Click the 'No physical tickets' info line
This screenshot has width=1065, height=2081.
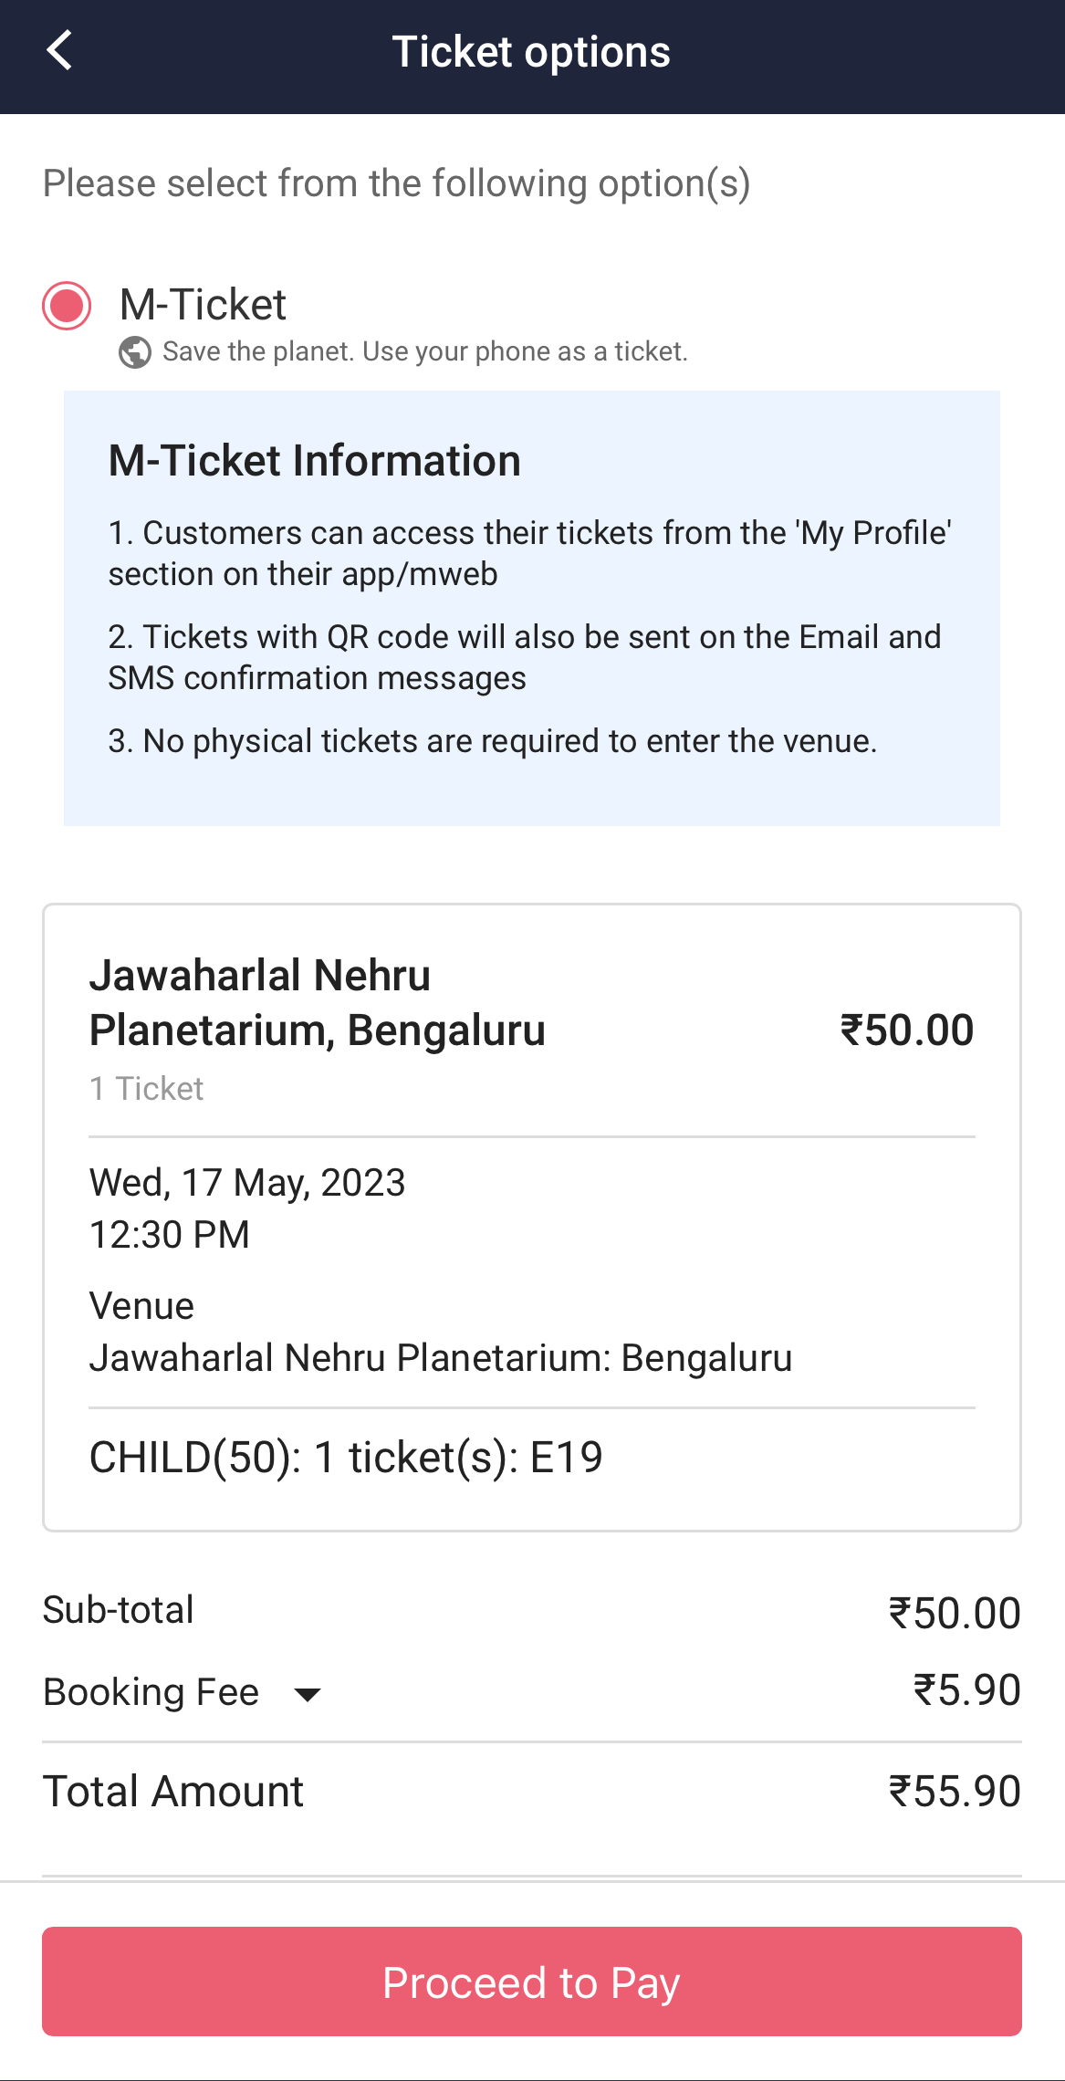(x=492, y=741)
